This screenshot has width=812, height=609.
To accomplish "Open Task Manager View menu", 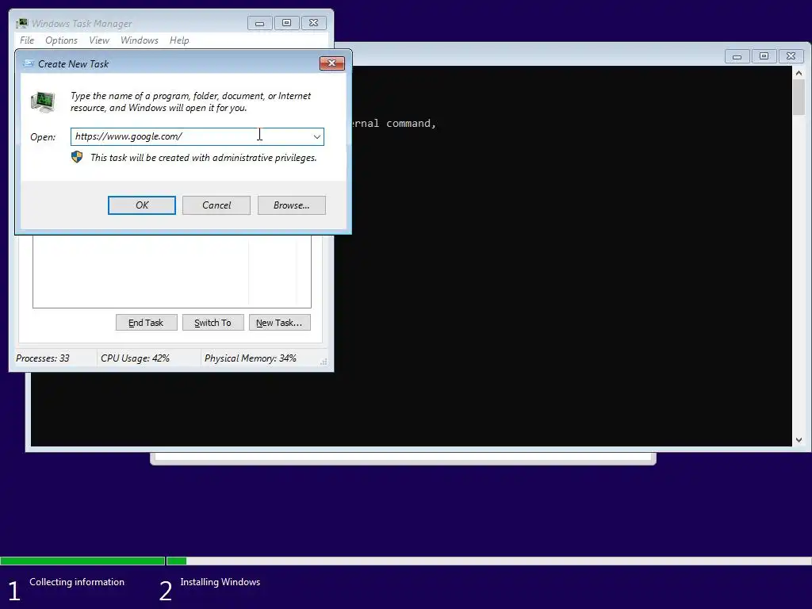I will tap(99, 40).
